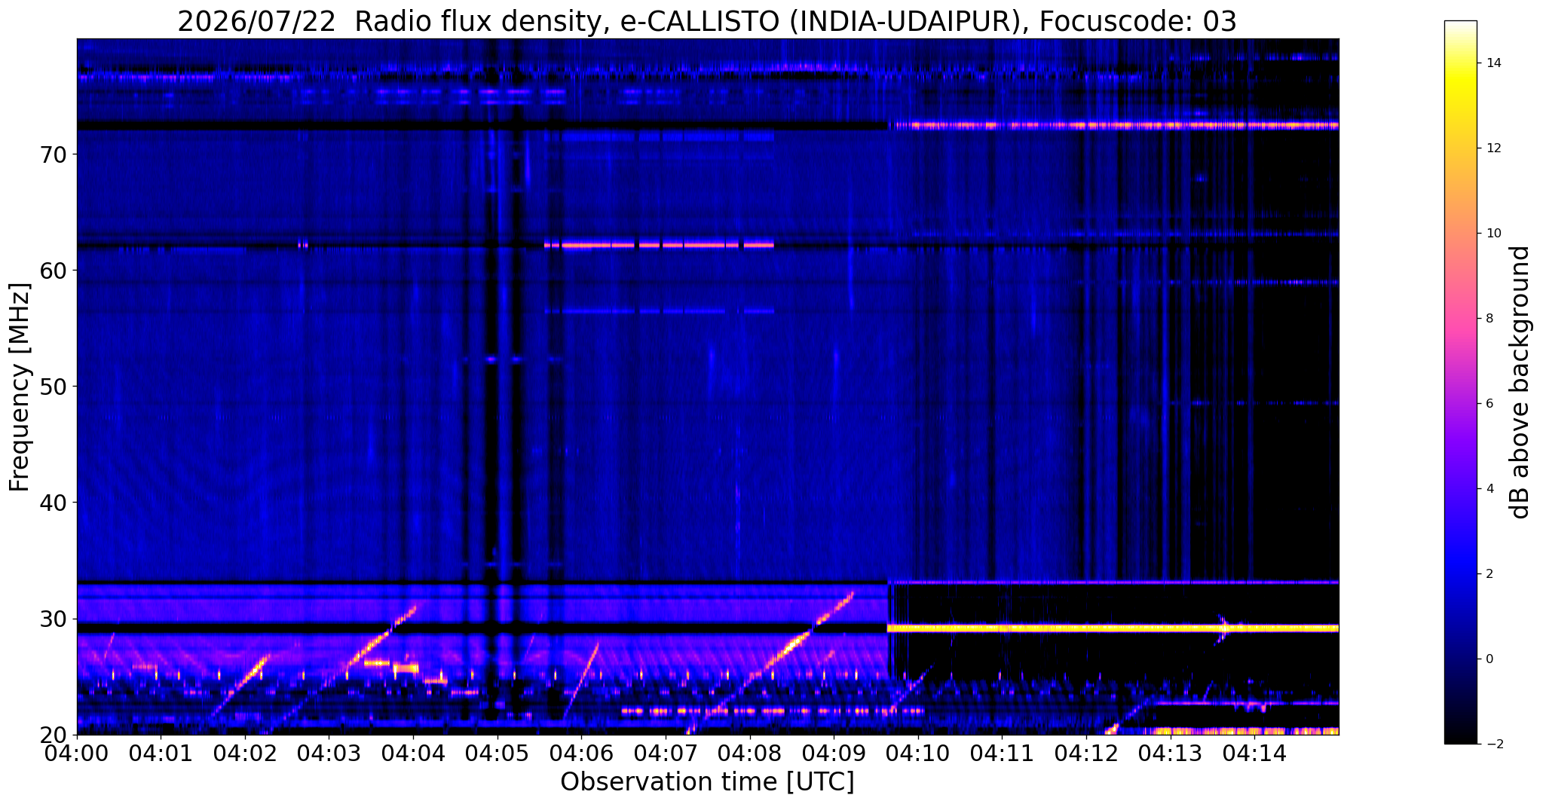Select the 04:14 time axis label
This screenshot has height=804, width=1543.
coord(1254,753)
